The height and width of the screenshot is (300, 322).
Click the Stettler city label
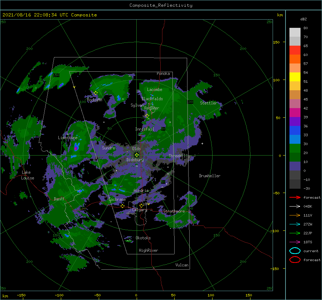pos(209,103)
